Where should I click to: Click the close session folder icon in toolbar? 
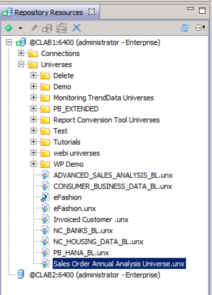point(62,28)
